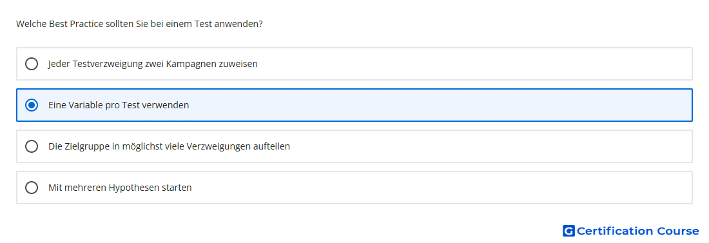Click the label text "Eine Variable pro Test verwenden"

[x=119, y=105]
